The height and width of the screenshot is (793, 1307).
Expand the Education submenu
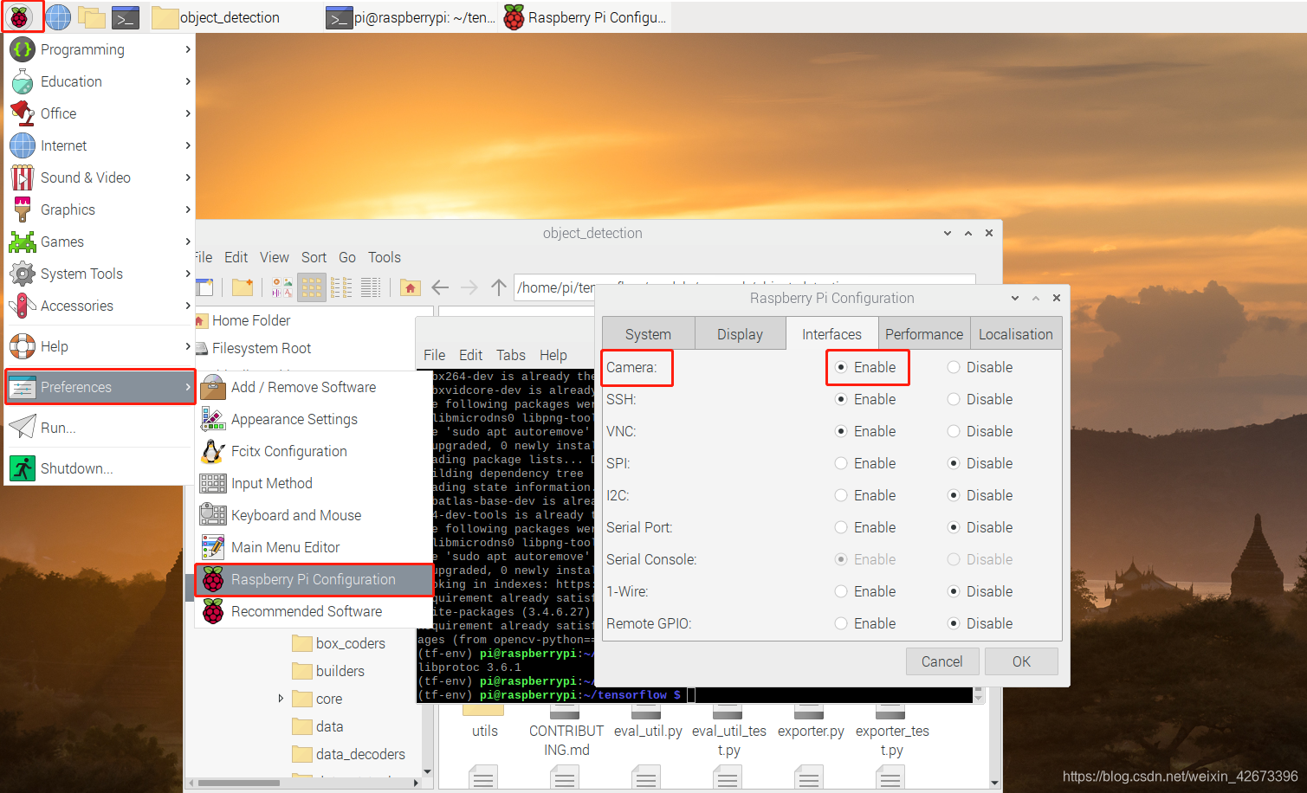(100, 81)
